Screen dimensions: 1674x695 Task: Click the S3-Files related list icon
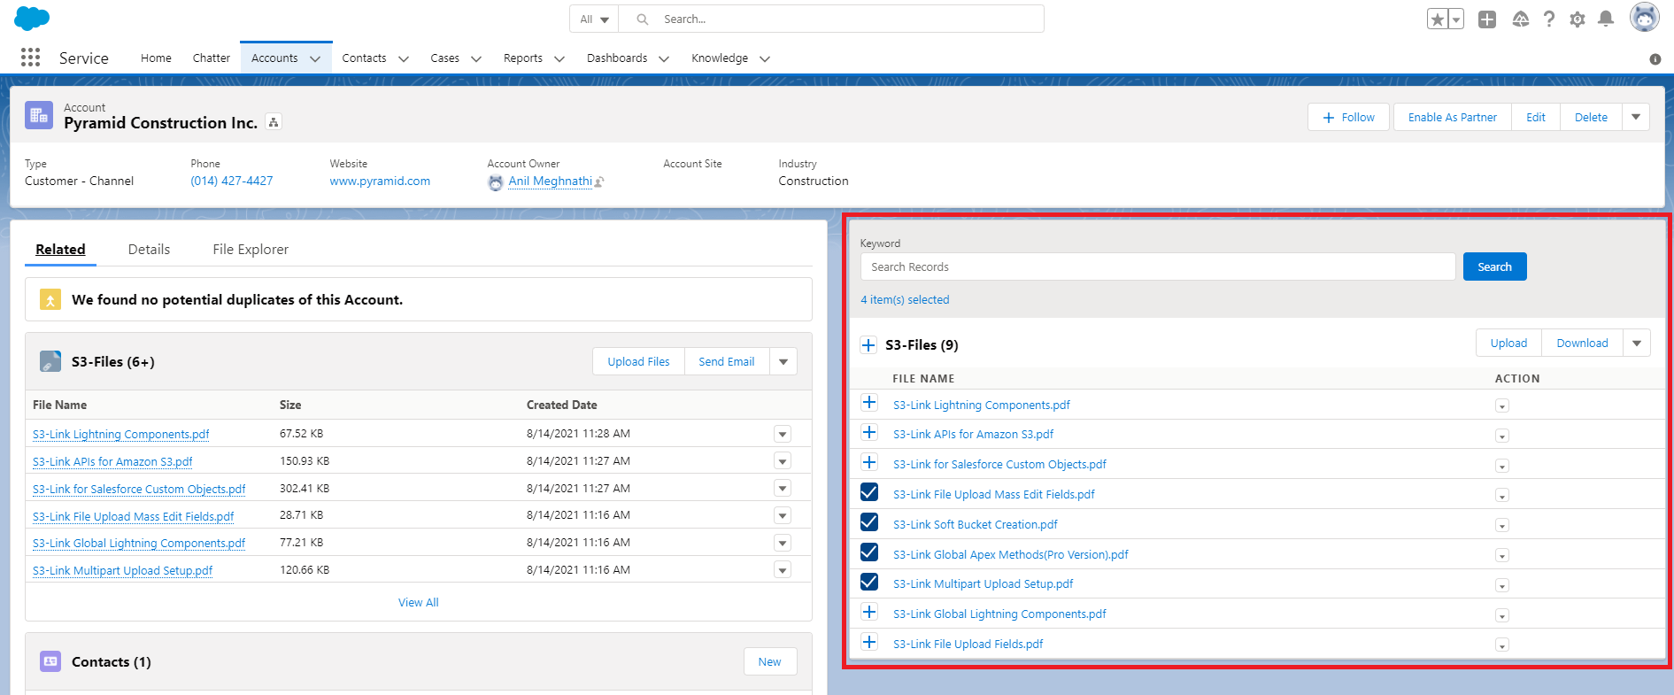tap(50, 361)
